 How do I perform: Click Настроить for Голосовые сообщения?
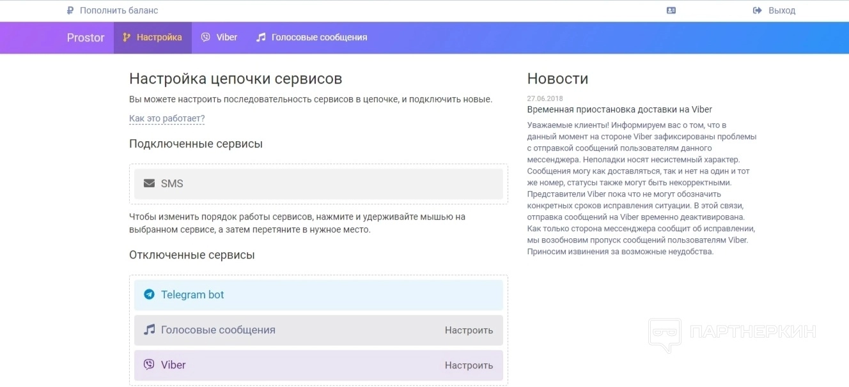[x=469, y=330]
